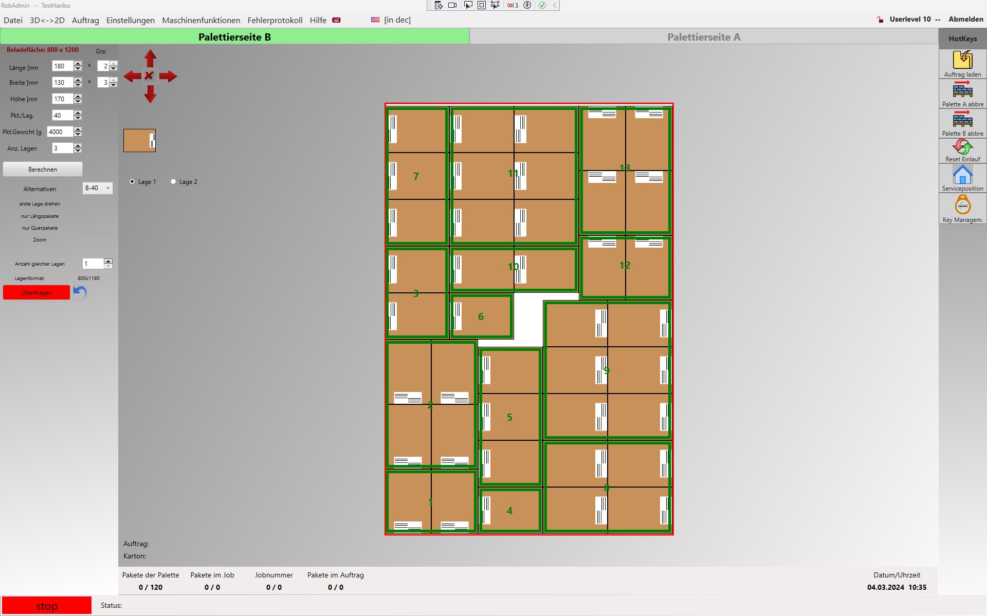Decrease Anz. Lagen value with down stepper
987x616 pixels.
tap(78, 151)
